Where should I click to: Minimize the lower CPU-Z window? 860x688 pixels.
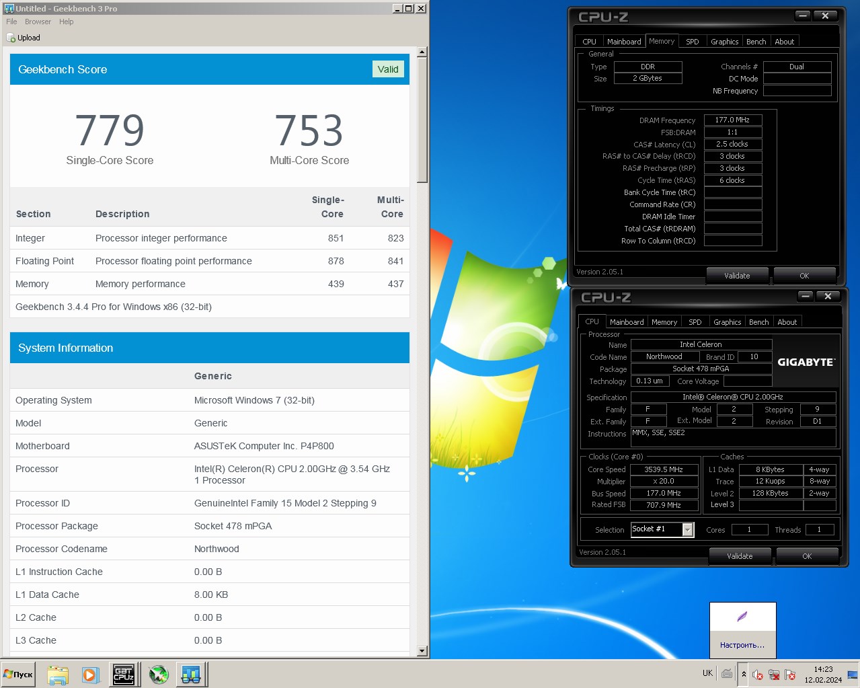click(x=806, y=296)
